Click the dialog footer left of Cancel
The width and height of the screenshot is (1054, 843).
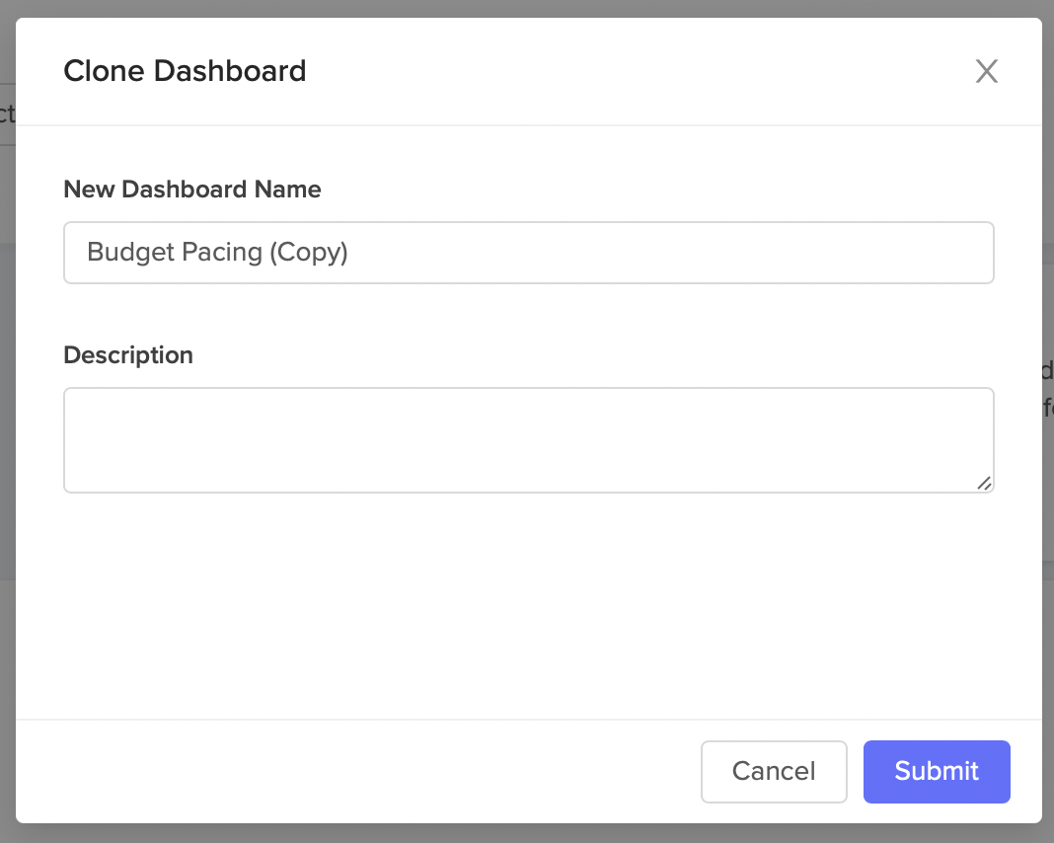point(355,771)
